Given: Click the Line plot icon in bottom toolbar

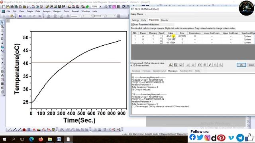Looking at the screenshot, I should 9,129.
